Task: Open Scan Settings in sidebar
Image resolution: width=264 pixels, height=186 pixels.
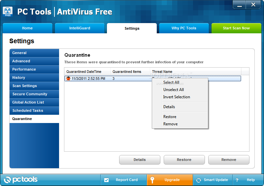Action: tap(34, 86)
